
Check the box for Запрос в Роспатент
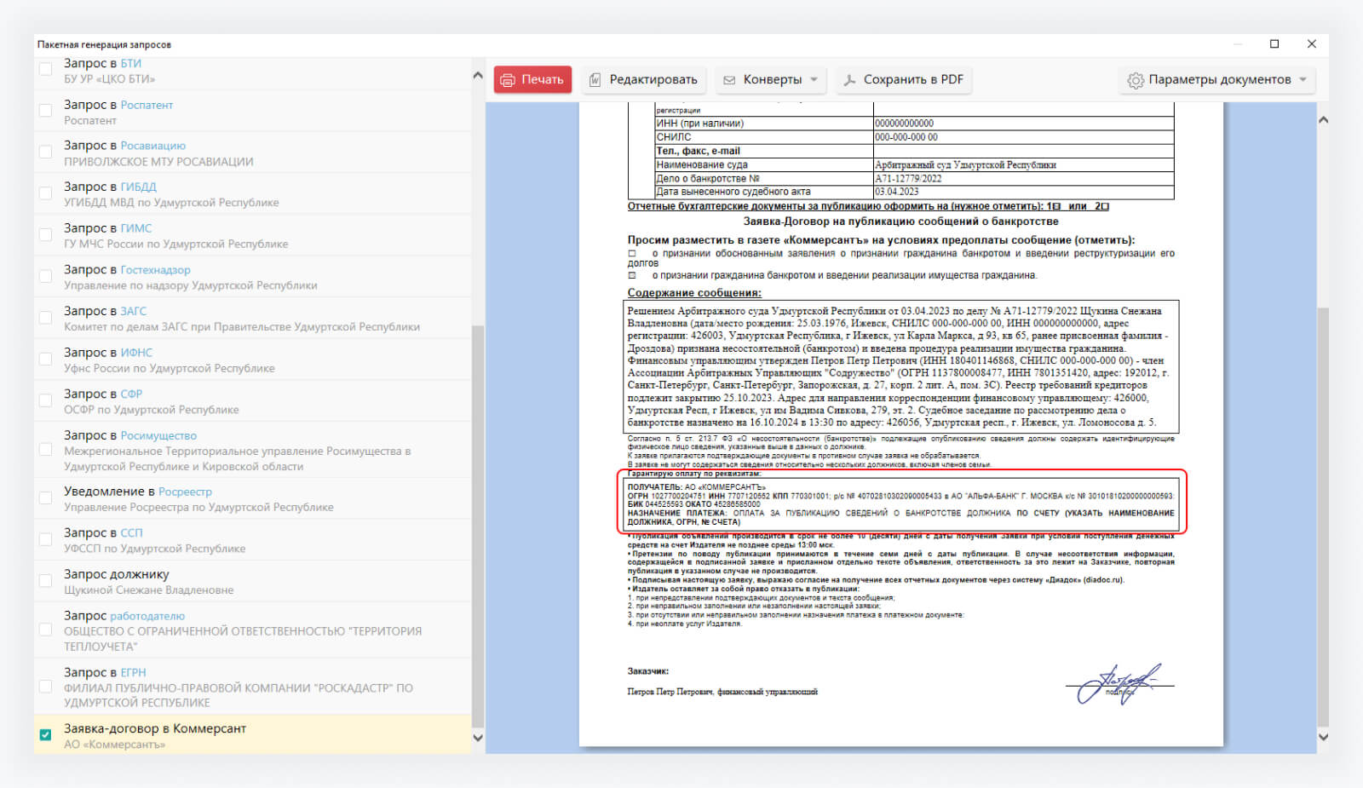coord(46,111)
